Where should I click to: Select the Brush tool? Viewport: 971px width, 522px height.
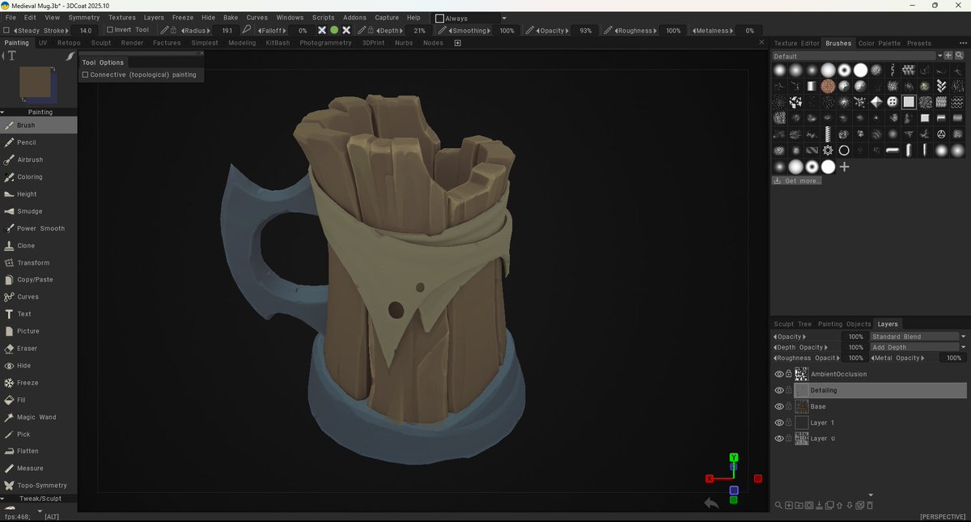[x=28, y=125]
